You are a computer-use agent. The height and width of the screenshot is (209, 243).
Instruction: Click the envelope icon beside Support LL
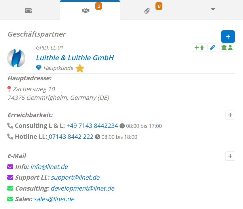[x=10, y=177]
